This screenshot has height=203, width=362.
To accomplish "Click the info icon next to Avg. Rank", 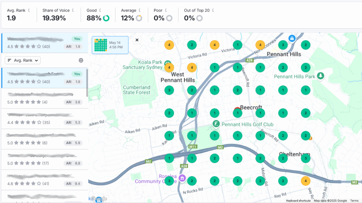I will tap(29, 11).
